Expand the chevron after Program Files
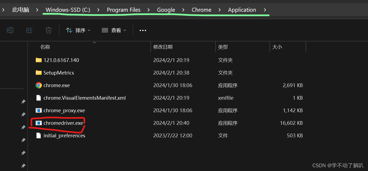The image size is (368, 171). (x=149, y=10)
